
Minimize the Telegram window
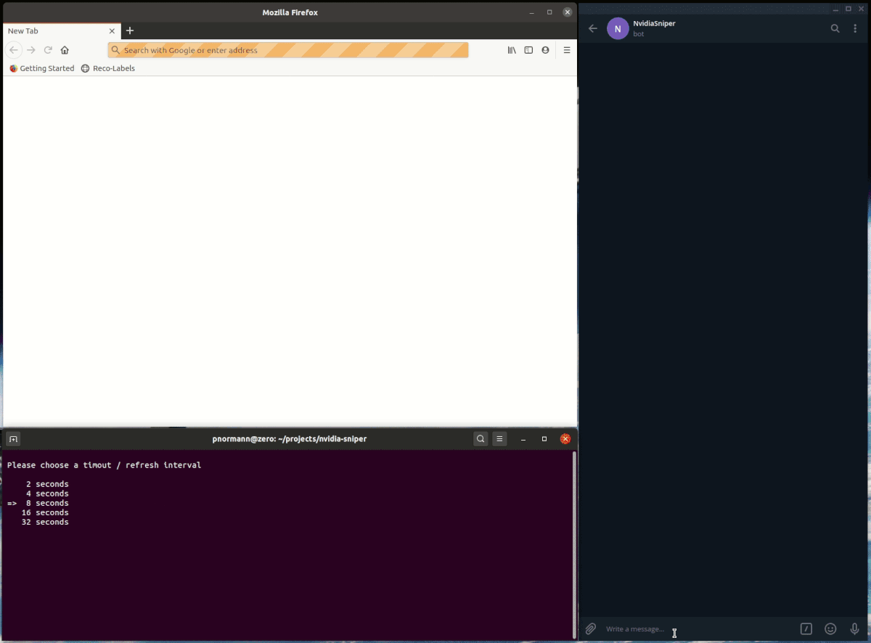click(837, 9)
